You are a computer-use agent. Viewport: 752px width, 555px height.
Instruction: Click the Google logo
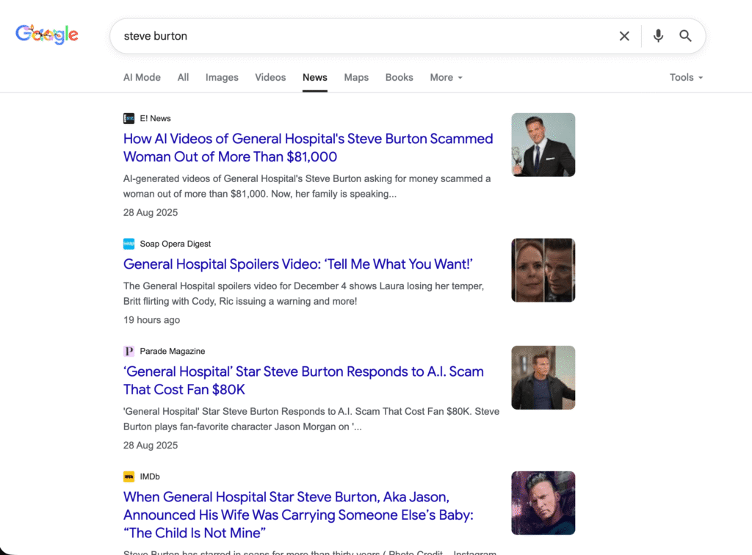point(47,35)
